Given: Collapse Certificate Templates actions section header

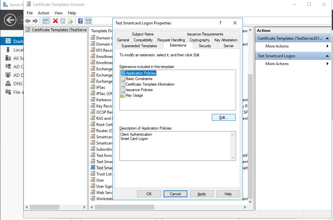Looking at the screenshot, I should coord(327,38).
